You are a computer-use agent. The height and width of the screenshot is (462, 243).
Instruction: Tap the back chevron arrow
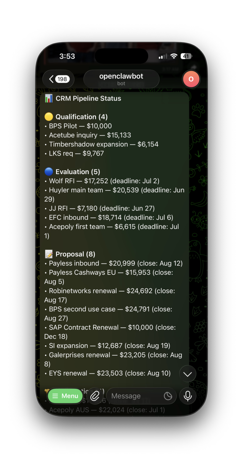point(51,79)
